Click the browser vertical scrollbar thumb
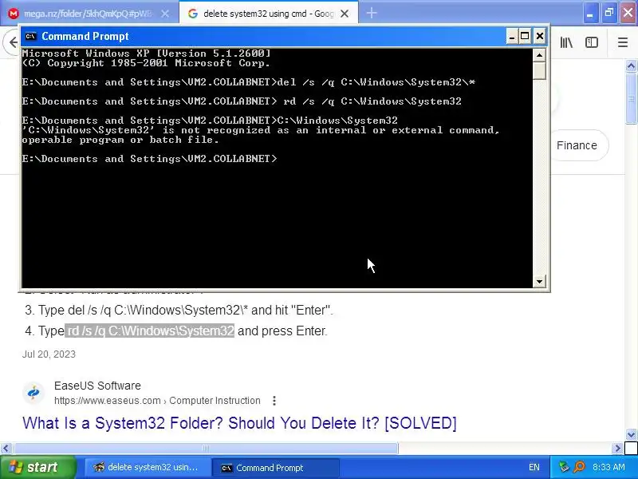This screenshot has width=638, height=479. tap(631, 97)
